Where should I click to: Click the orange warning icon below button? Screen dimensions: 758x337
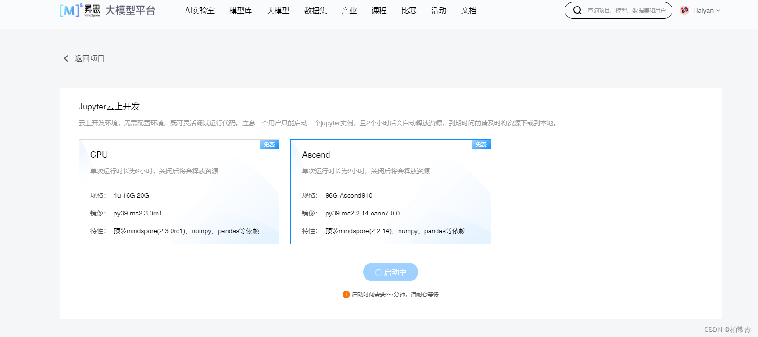[346, 294]
